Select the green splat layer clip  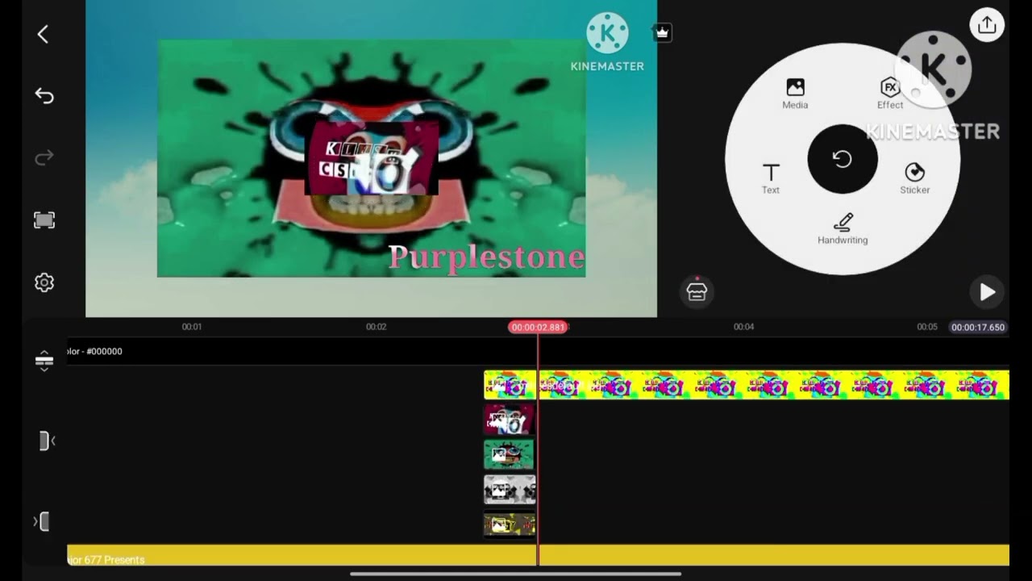tap(509, 454)
